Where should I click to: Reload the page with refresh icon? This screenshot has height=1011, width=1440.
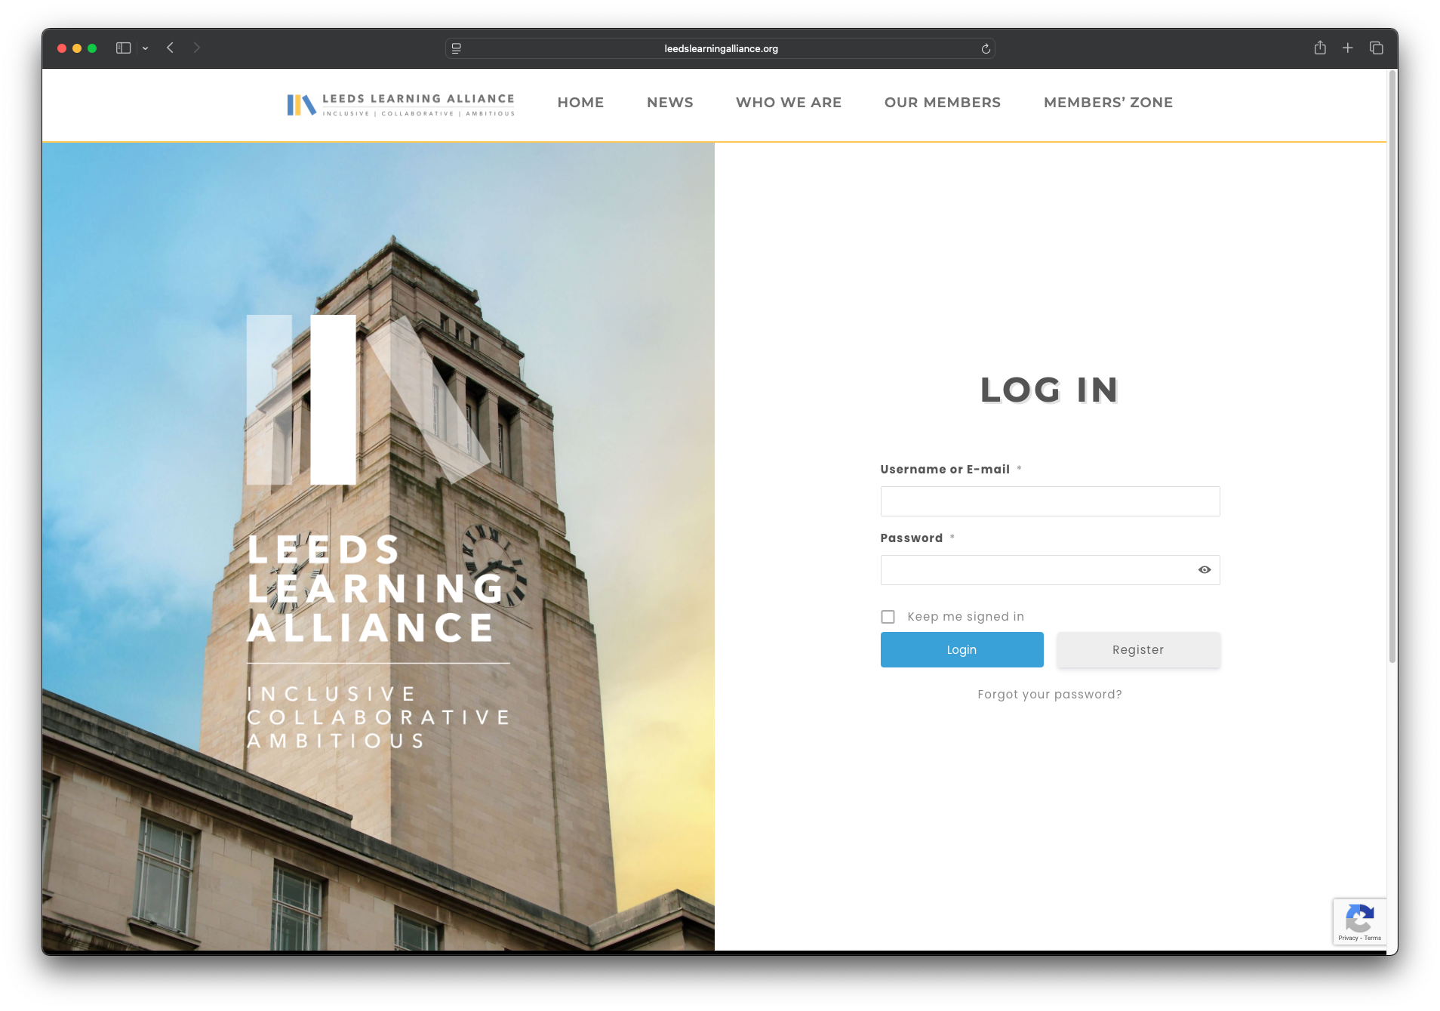coord(986,48)
